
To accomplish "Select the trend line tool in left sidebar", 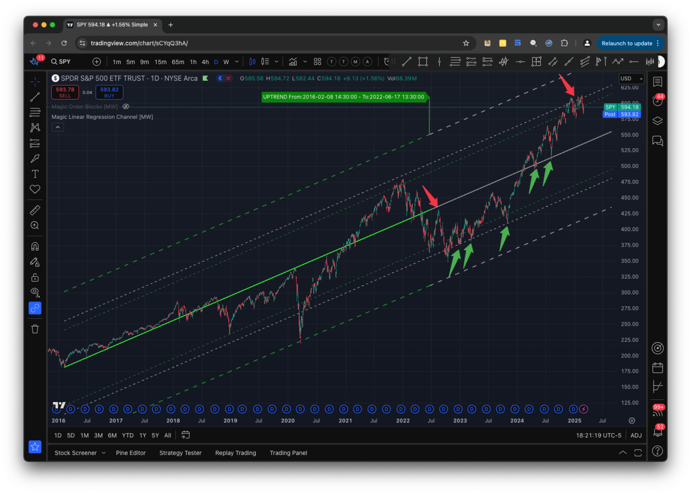I will point(35,97).
